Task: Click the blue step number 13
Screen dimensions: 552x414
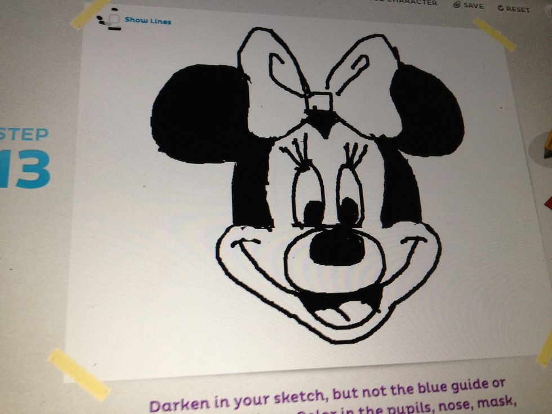Action: [24, 168]
